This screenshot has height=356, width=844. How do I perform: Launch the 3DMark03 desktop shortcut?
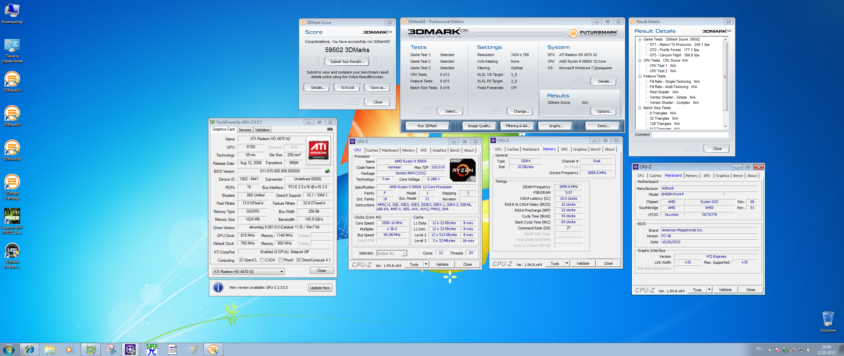12,82
